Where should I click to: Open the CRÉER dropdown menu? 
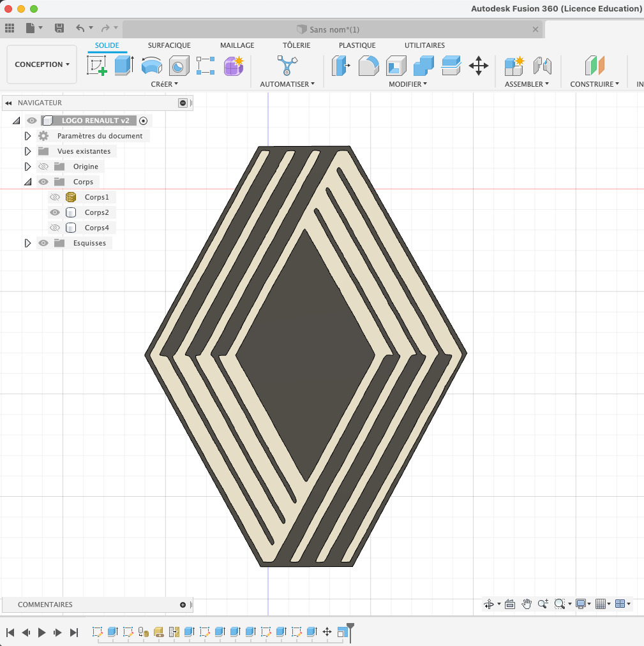tap(164, 84)
